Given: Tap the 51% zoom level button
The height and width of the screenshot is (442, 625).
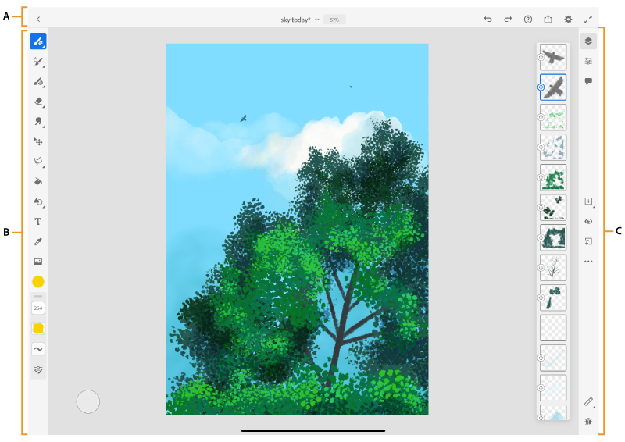Looking at the screenshot, I should coord(334,20).
